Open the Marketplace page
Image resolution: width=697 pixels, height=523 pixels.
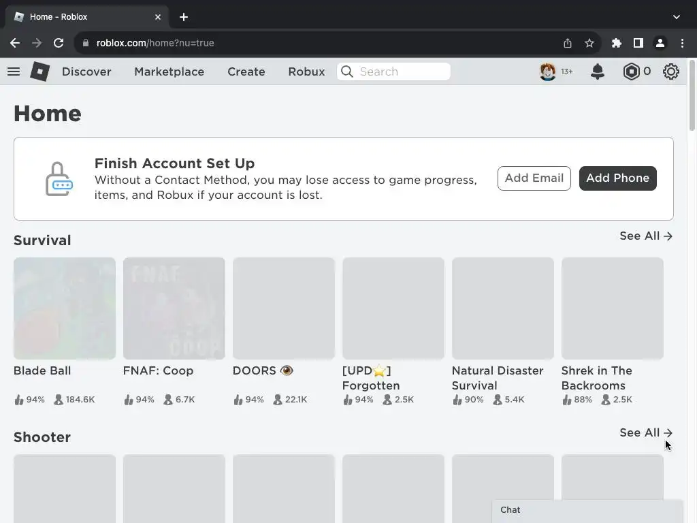click(x=169, y=72)
